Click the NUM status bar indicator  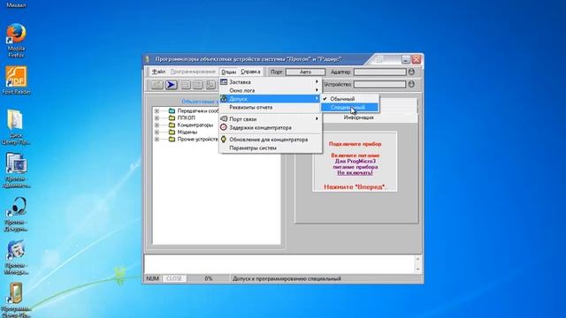coord(153,278)
